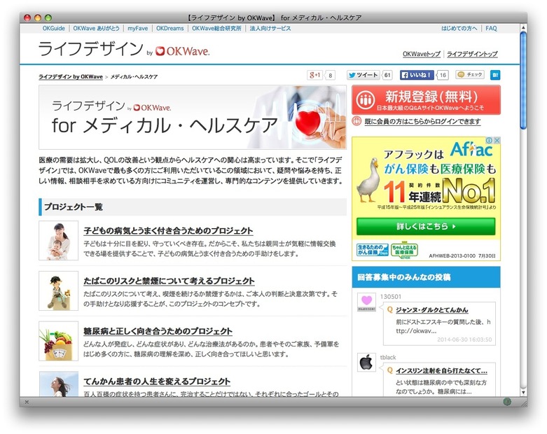Click the Twitter ツイート button
Image resolution: width=547 pixels, height=434 pixels.
click(x=363, y=75)
